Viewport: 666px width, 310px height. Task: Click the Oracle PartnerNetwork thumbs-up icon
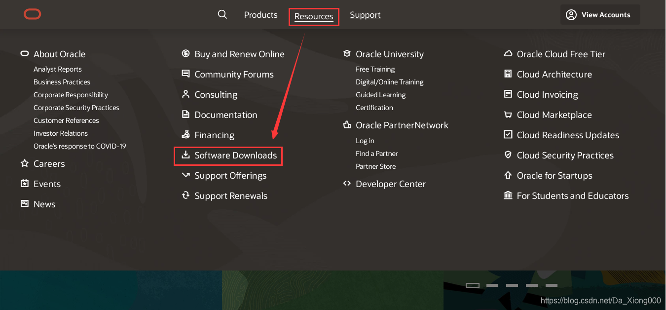point(347,124)
